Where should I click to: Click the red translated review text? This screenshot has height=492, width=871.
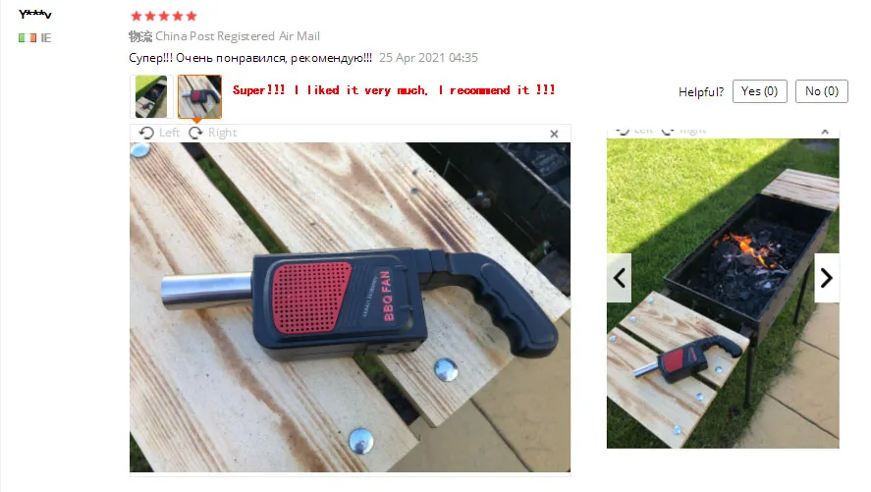[394, 90]
